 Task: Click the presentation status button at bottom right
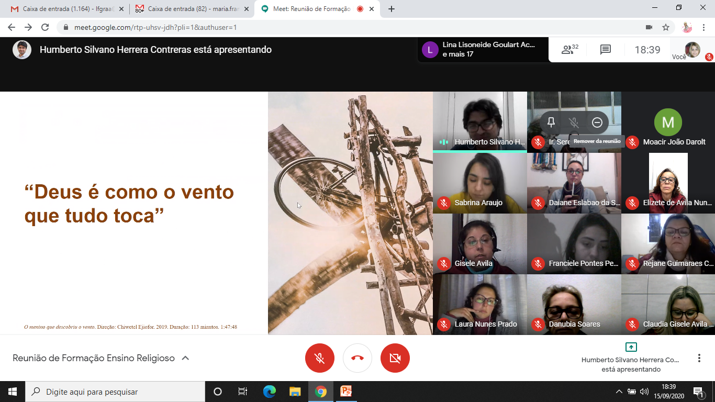631,358
